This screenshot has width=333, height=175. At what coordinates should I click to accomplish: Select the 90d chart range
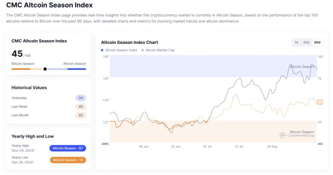(x=317, y=42)
